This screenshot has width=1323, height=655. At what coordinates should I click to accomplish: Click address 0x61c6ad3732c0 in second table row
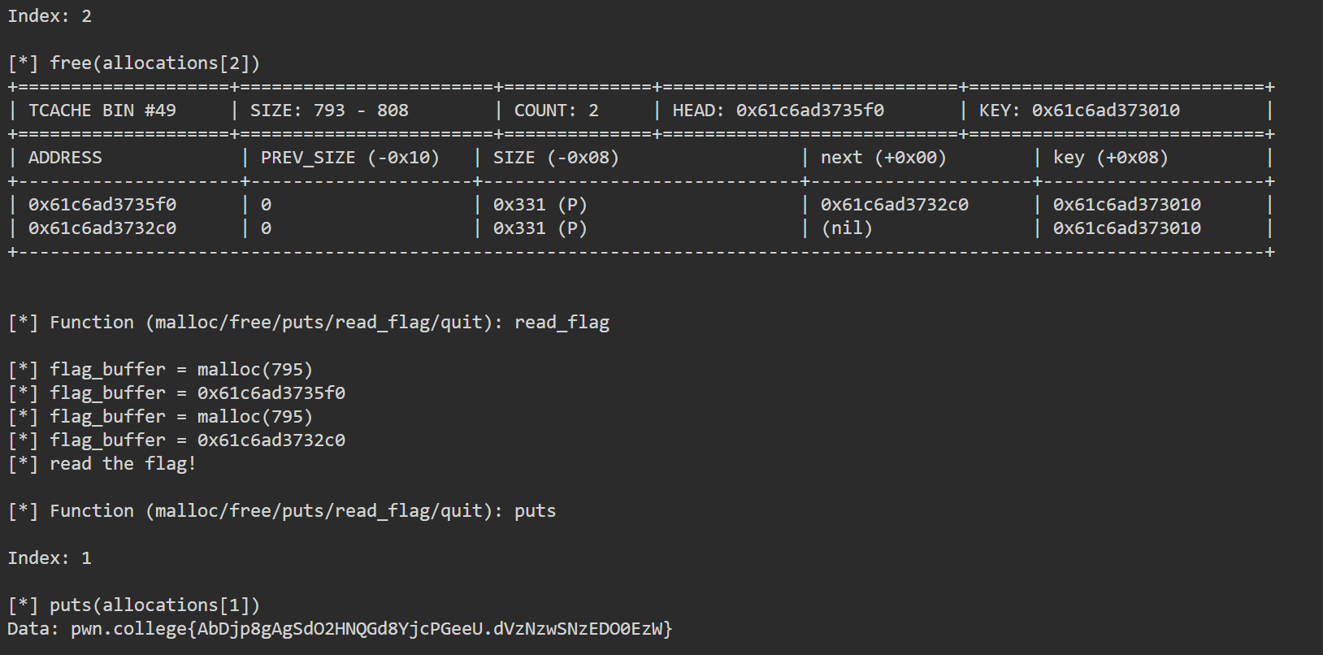[102, 228]
